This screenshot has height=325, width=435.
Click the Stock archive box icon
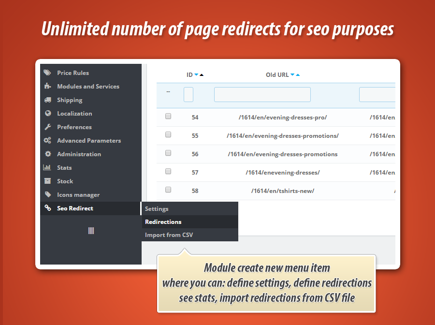47,181
